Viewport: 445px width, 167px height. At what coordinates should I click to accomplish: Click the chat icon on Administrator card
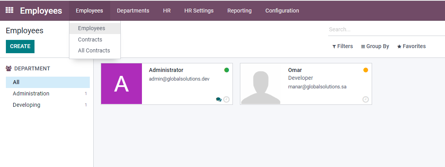218,100
